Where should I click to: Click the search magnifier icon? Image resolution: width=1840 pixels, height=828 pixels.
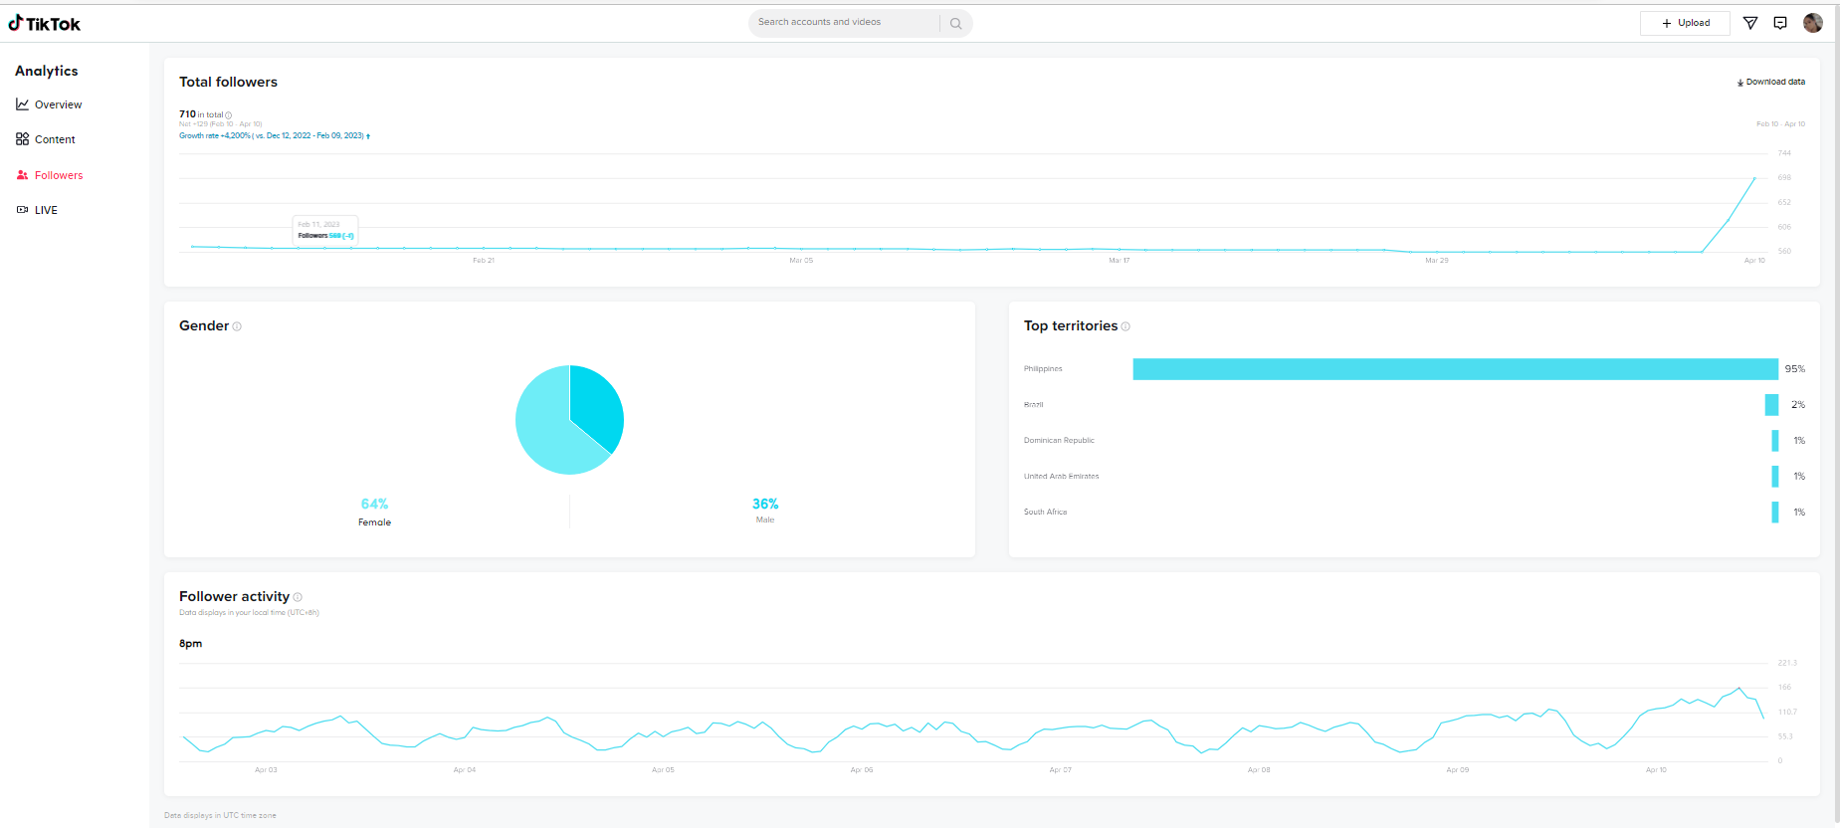(x=955, y=23)
